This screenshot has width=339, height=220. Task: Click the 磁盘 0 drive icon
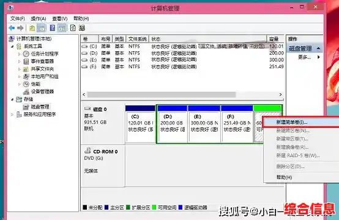(88, 108)
